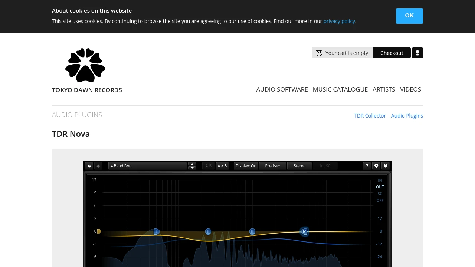Viewport: 475px width, 267px height.
Task: Accept cookies with the OK button
Action: [409, 16]
